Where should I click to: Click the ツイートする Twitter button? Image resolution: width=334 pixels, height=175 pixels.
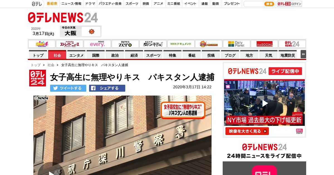coord(68,88)
